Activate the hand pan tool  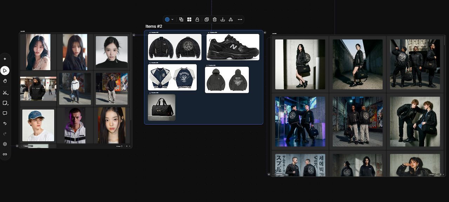coord(5,81)
